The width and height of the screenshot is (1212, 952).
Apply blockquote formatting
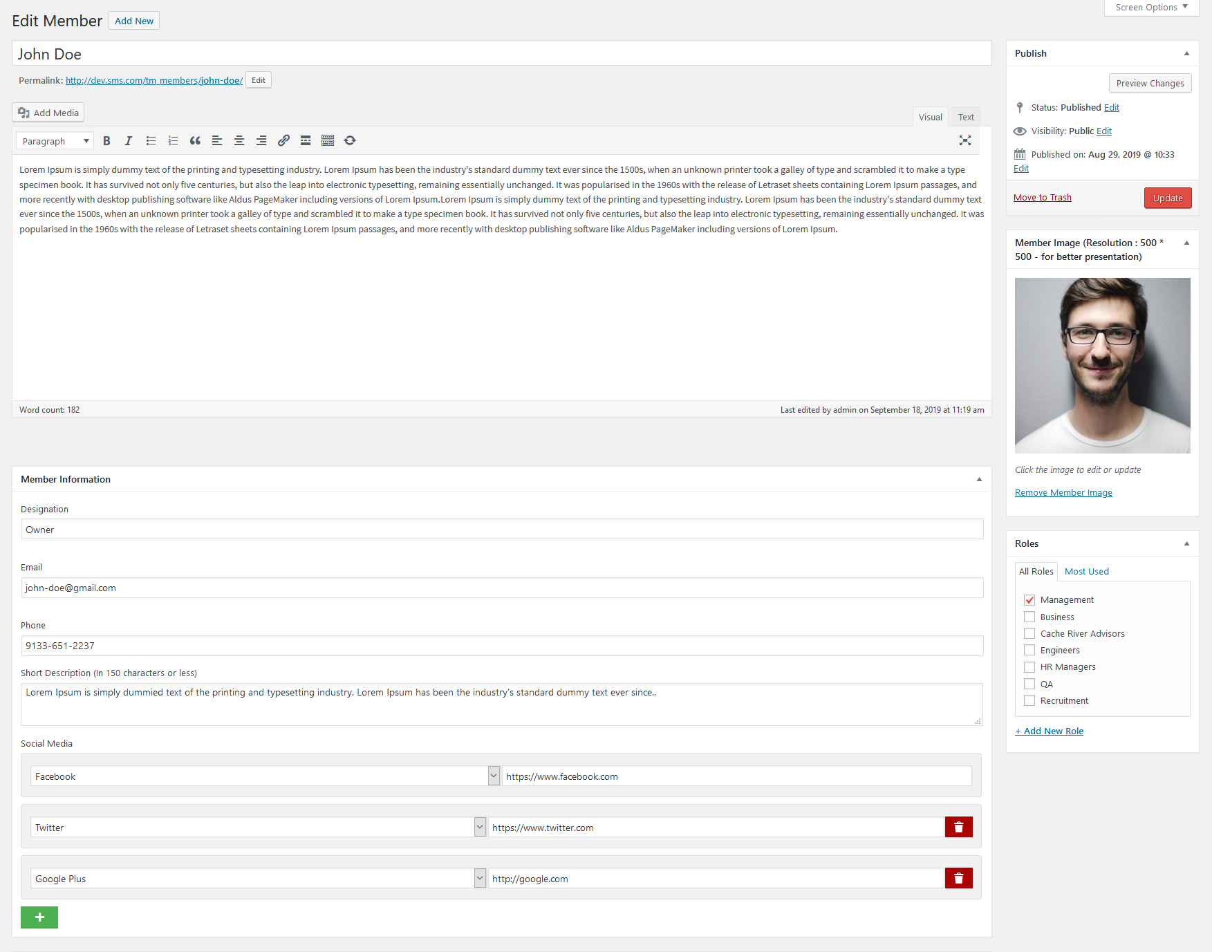(195, 140)
